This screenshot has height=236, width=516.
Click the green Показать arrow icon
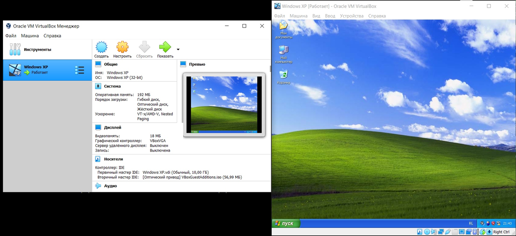point(165,47)
